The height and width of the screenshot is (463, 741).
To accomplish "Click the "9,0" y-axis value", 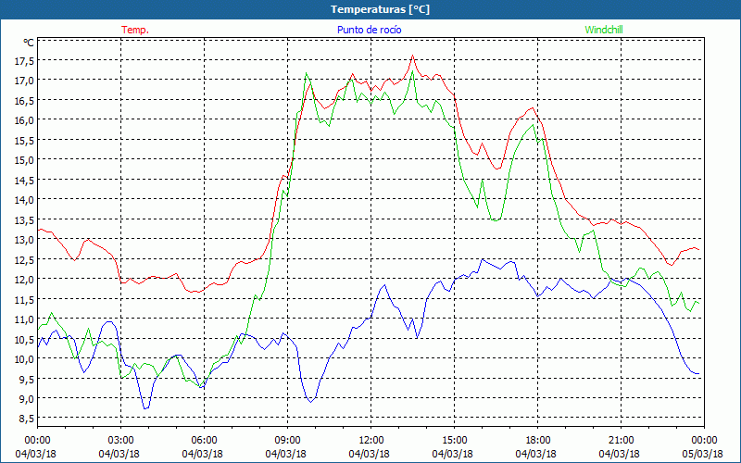I will [x=26, y=399].
